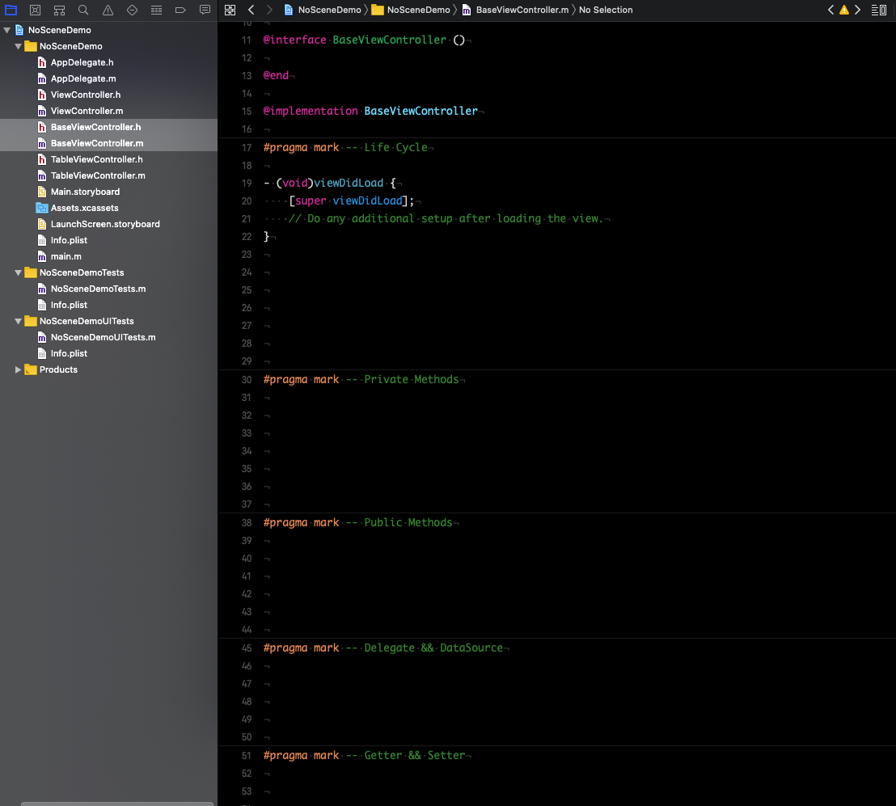Select BaseViewController.h file

tap(108, 127)
